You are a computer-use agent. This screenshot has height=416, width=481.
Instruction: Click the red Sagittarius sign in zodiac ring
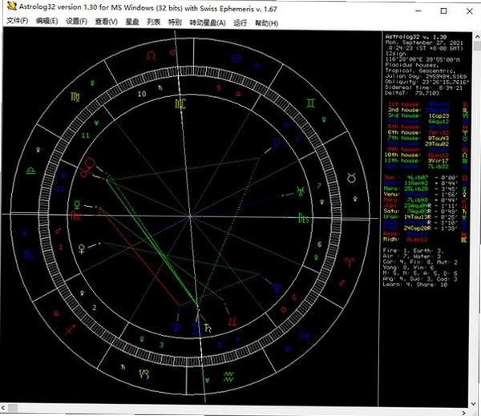tap(70, 329)
